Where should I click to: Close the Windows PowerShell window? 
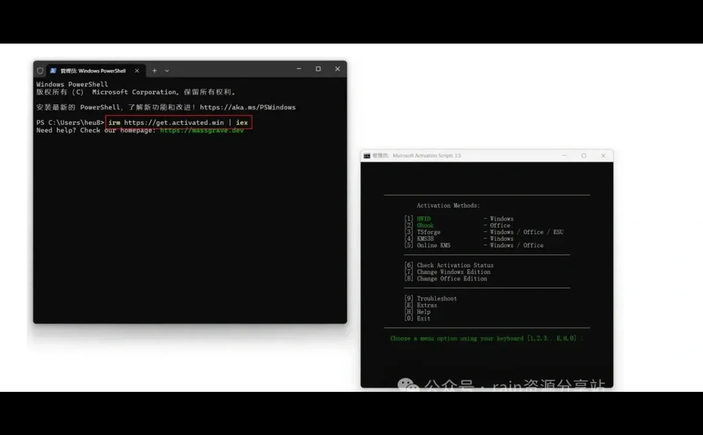[x=338, y=69]
